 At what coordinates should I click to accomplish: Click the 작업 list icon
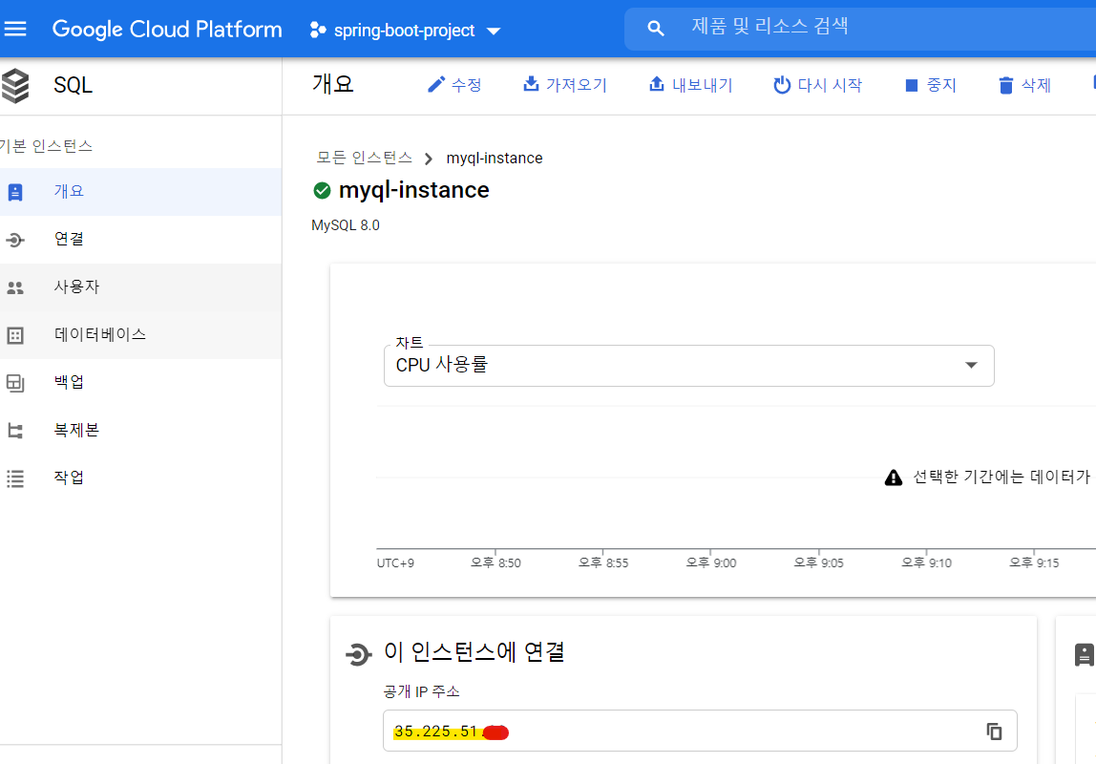coord(14,478)
